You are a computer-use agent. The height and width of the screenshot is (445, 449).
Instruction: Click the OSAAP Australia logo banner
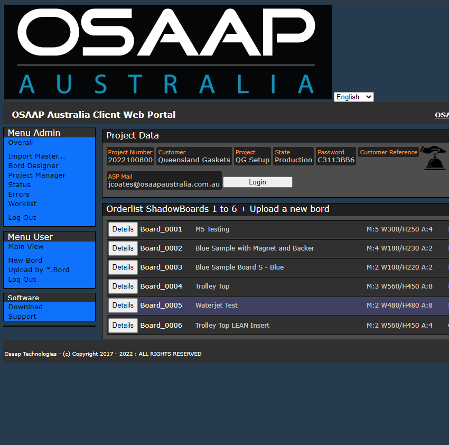(x=167, y=52)
